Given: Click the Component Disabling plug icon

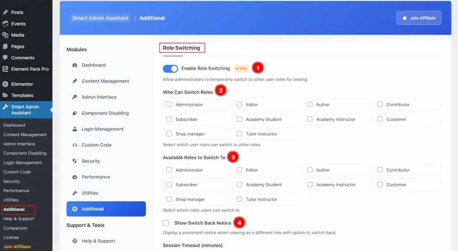Looking at the screenshot, I should click(x=75, y=113).
